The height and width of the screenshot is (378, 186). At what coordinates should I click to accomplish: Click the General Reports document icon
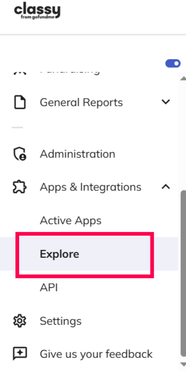(19, 103)
